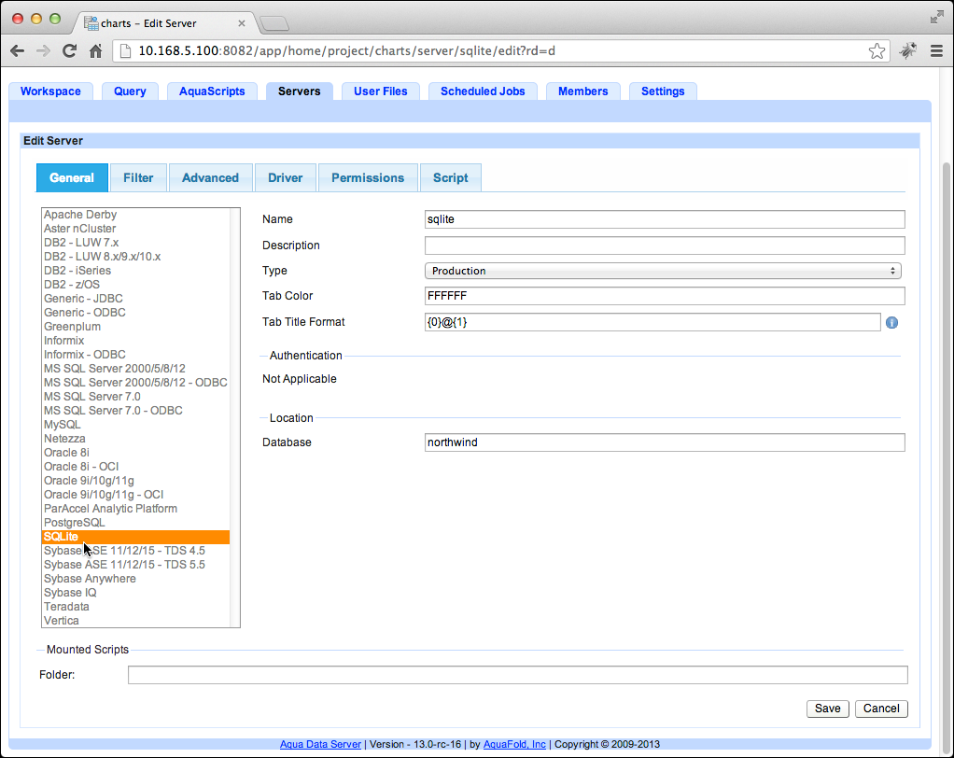
Task: Open the Aqua Data Server link
Action: 320,744
